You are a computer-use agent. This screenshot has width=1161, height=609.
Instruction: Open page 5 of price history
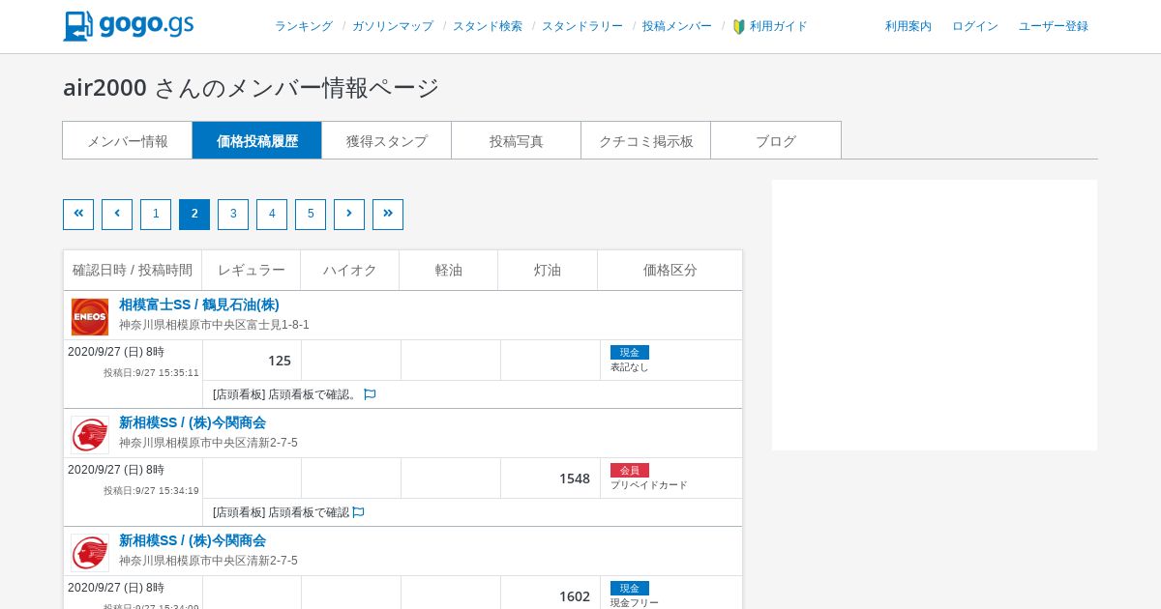click(x=311, y=215)
